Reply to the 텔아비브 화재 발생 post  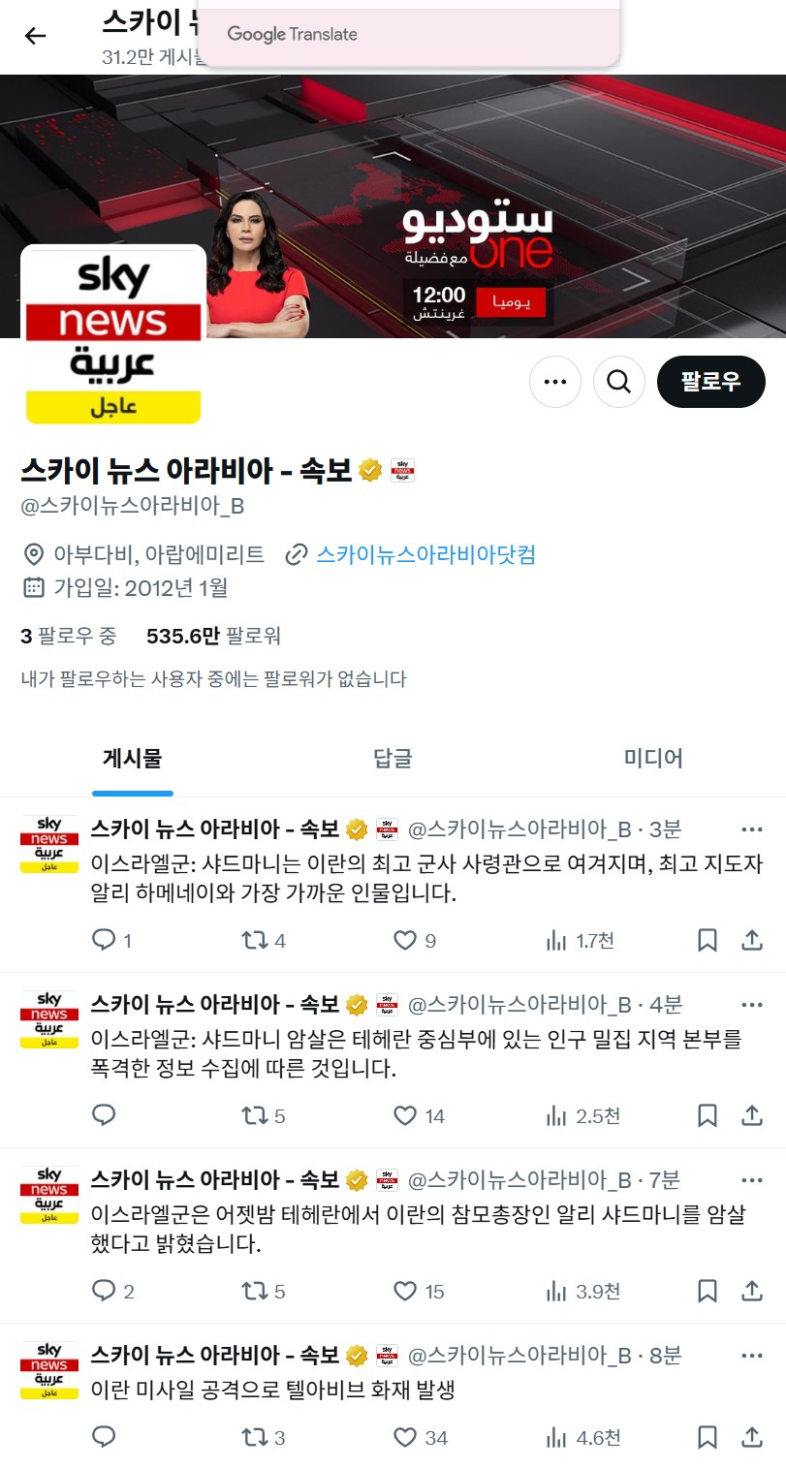point(104,1438)
